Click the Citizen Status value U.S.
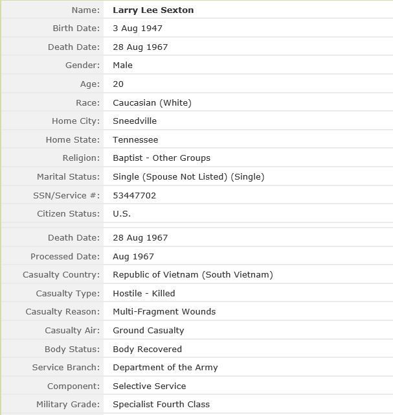Image resolution: width=393 pixels, height=415 pixels. click(122, 214)
